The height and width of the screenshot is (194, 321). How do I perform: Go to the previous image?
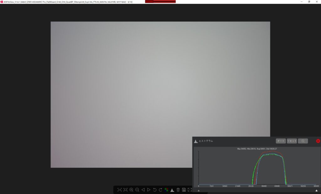click(143, 190)
